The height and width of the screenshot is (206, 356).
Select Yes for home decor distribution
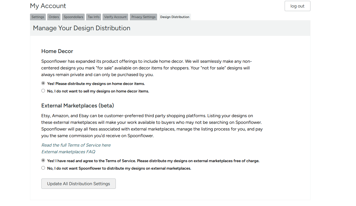pos(43,83)
